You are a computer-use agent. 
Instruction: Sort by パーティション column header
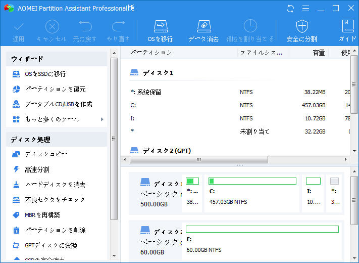[151, 53]
